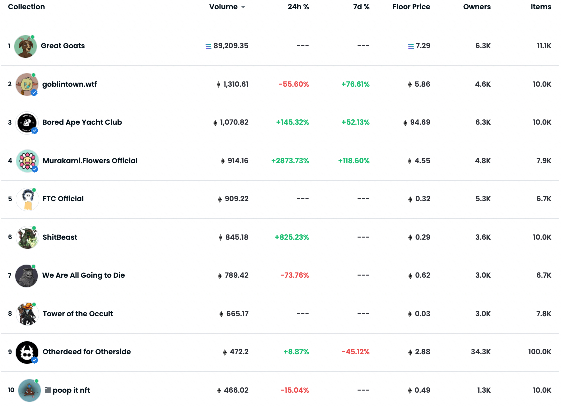Open Tower of the Occult collection link

[x=78, y=314]
